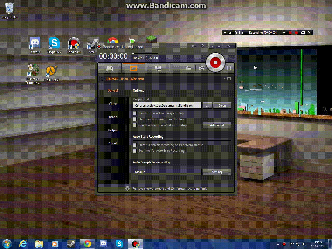332x249 pixels.
Task: Click the Auto Complete Recording Setting button
Action: pos(217,172)
